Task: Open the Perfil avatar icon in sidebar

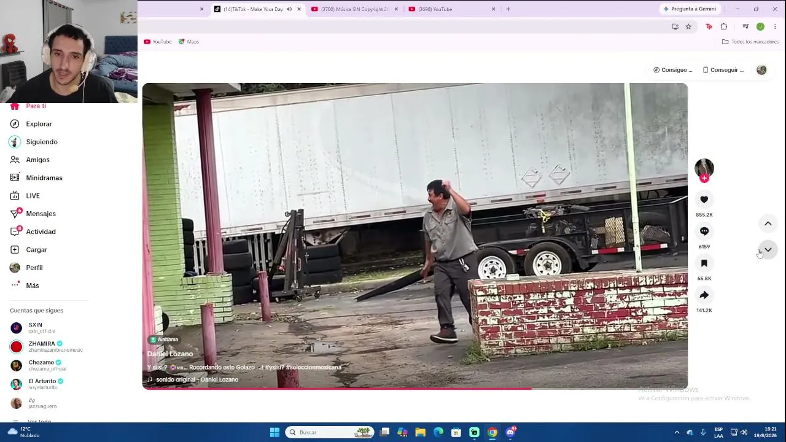Action: click(15, 268)
